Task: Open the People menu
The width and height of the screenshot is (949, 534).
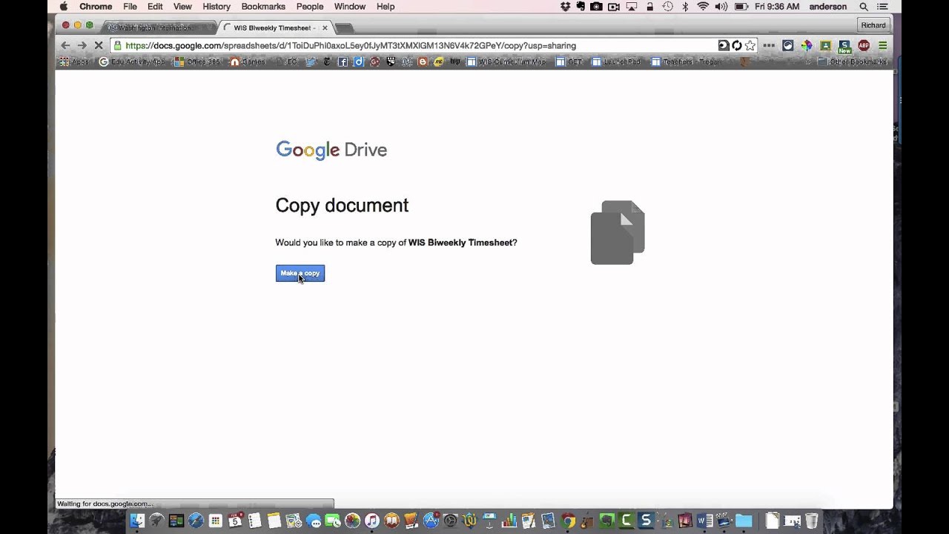Action: (310, 7)
